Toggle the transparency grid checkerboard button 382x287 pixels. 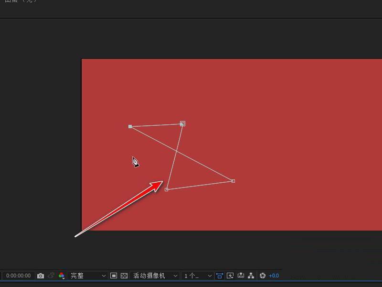124,276
